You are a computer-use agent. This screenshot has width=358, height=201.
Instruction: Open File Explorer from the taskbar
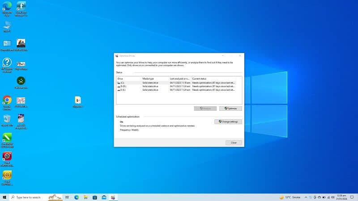pyautogui.click(x=85, y=197)
